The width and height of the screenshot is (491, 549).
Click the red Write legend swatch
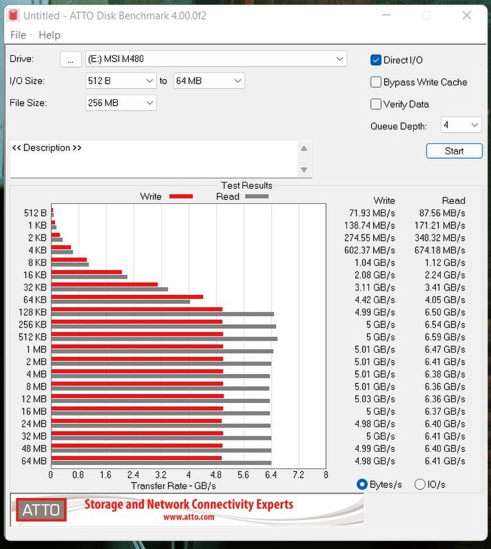pos(181,196)
